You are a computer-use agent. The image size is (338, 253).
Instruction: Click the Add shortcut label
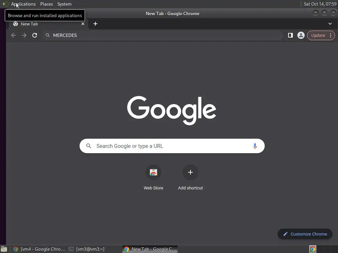190,188
